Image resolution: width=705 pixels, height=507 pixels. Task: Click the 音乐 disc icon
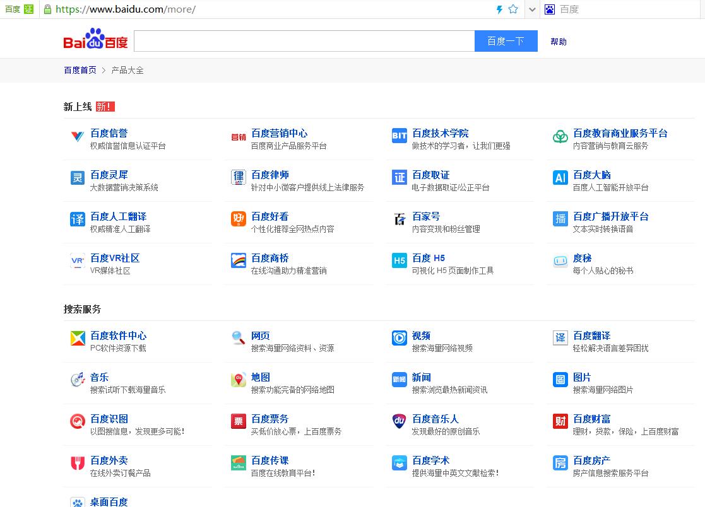78,380
